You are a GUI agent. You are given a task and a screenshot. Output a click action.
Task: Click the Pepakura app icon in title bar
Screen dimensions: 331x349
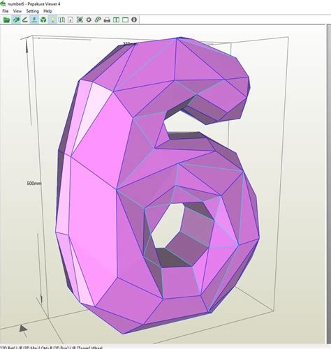[3, 3]
